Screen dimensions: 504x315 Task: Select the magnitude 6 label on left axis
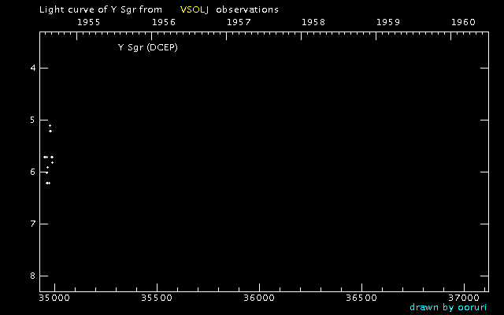click(33, 172)
